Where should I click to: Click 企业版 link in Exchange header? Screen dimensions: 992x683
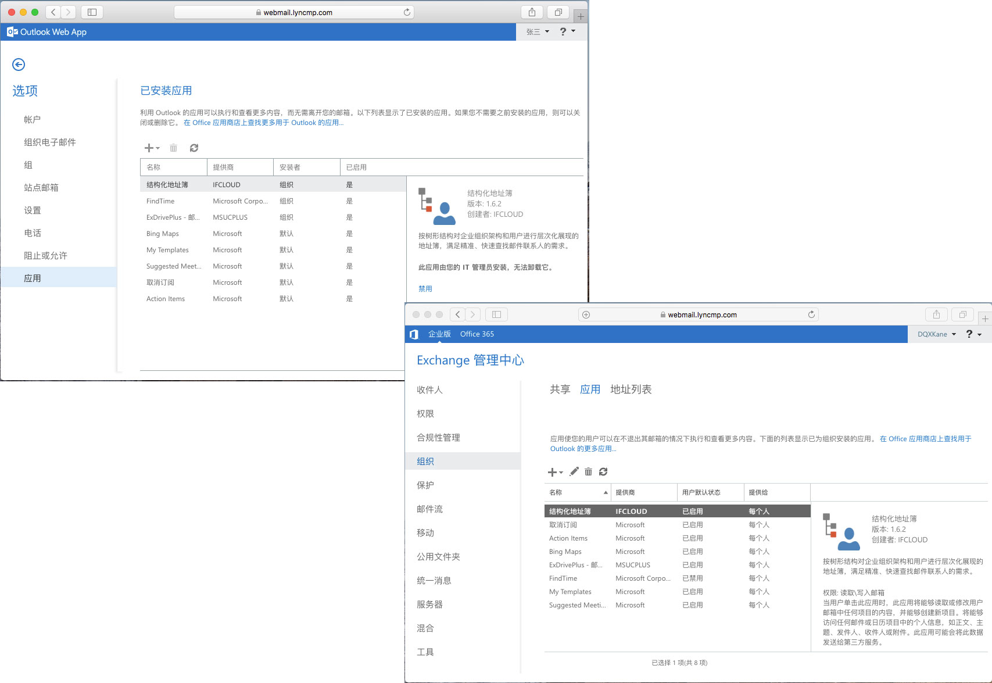pyautogui.click(x=439, y=334)
